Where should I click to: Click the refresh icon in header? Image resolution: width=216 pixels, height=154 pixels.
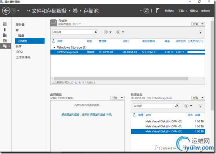click(146, 11)
